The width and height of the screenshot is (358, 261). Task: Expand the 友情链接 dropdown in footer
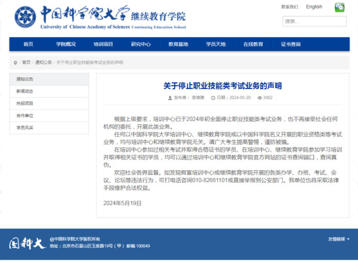tap(339, 239)
